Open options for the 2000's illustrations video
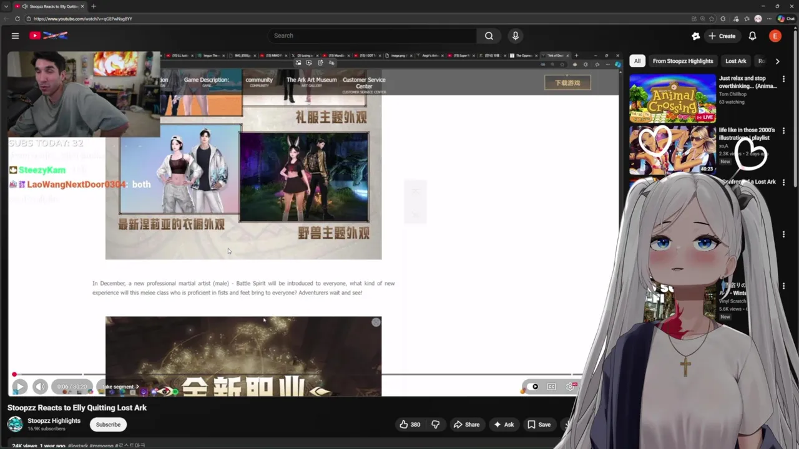 (x=783, y=131)
